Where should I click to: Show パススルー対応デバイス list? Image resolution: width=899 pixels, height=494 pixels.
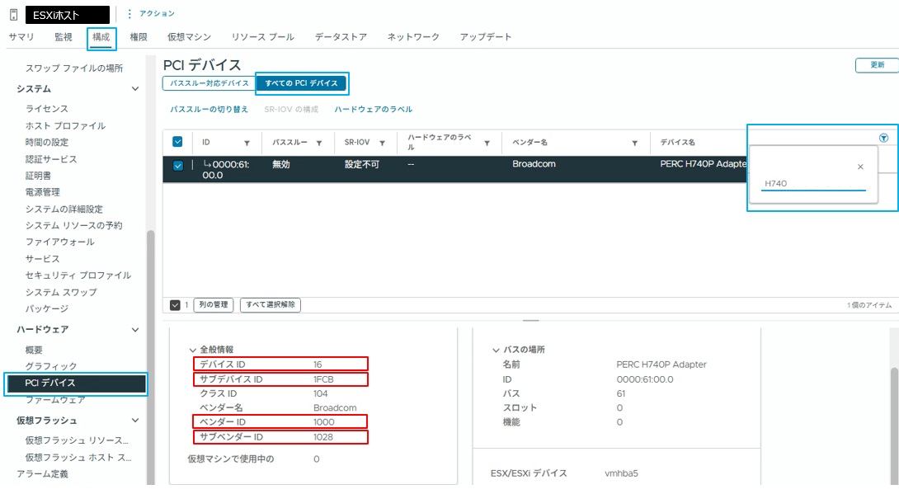coord(209,83)
